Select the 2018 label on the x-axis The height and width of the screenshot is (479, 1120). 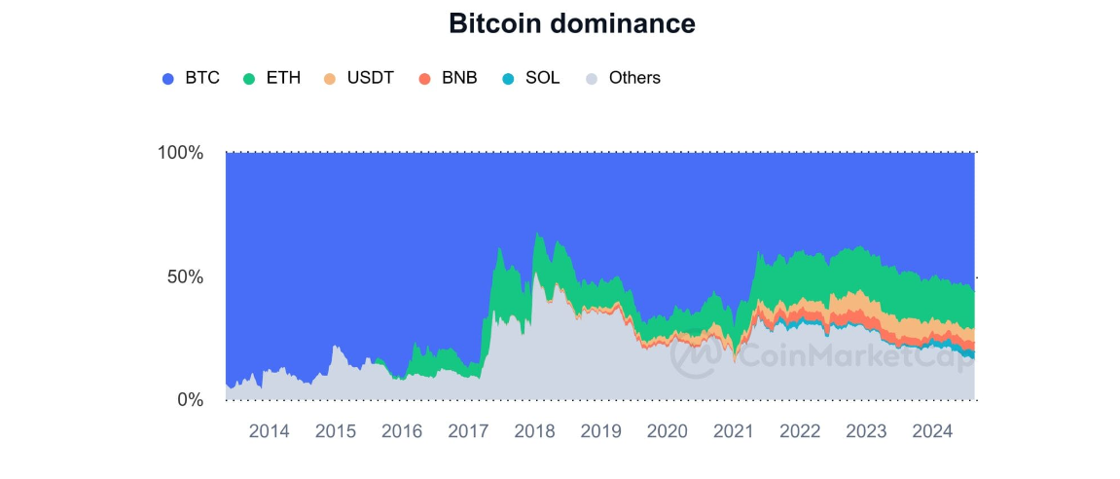pyautogui.click(x=535, y=431)
